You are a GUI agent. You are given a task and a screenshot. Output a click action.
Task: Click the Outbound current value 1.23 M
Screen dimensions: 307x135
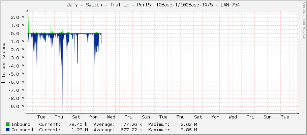[80, 130]
